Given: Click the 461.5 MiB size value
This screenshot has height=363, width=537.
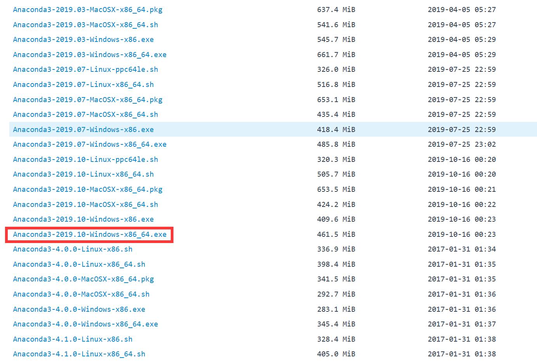Looking at the screenshot, I should coord(336,234).
